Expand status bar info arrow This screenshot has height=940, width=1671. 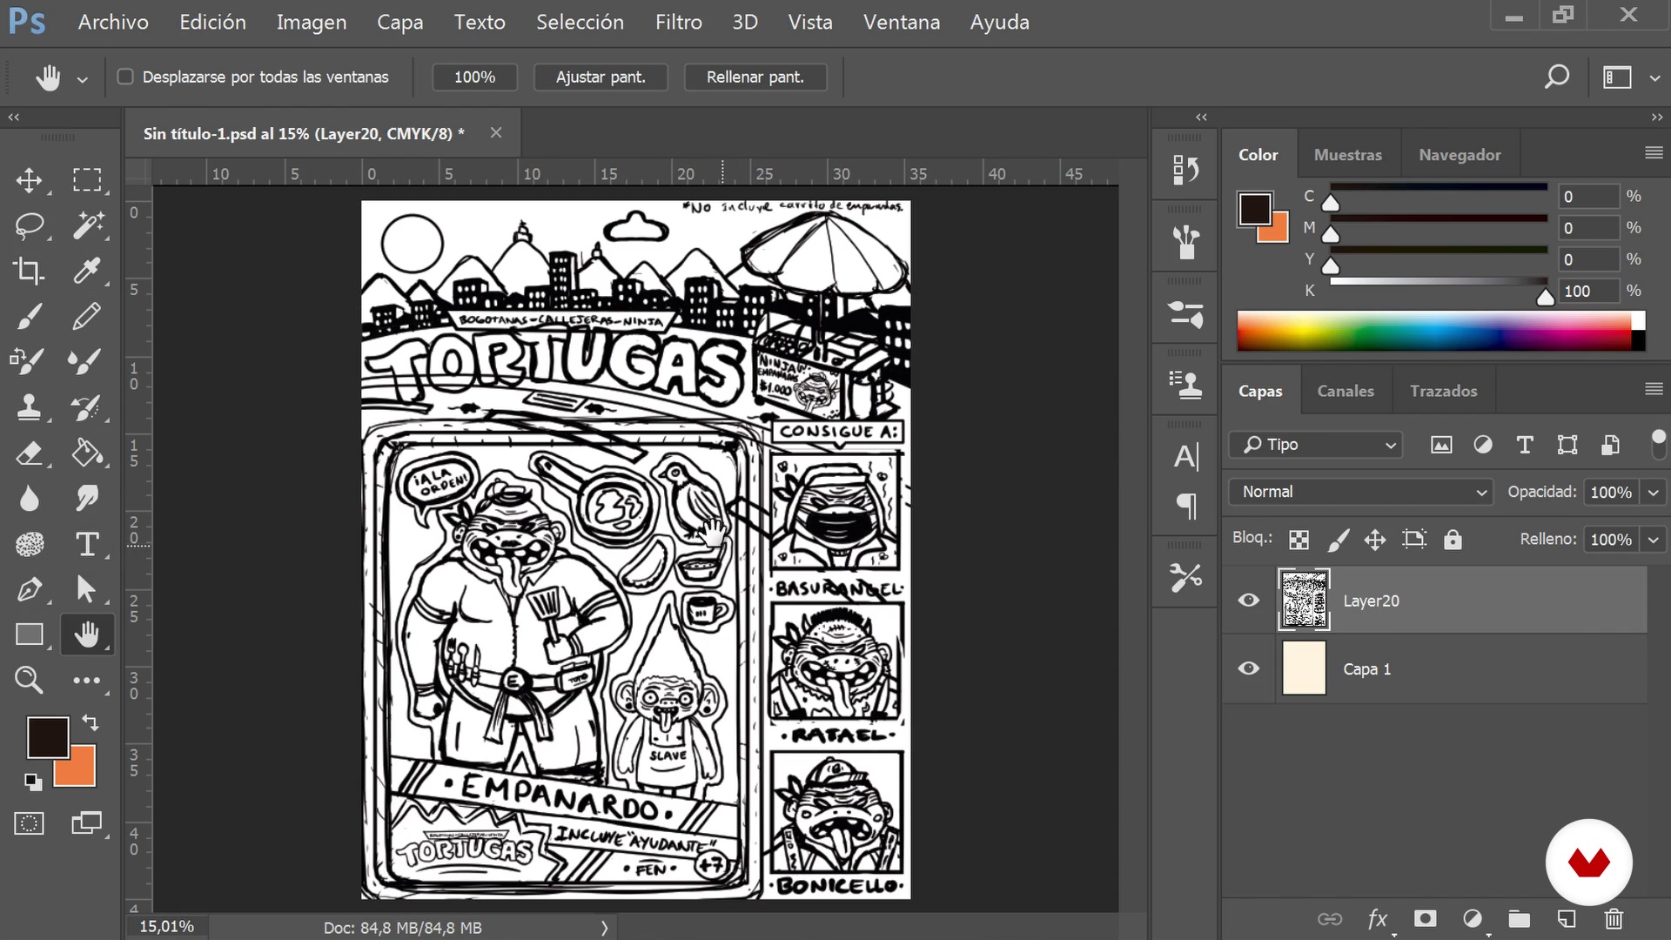coord(604,928)
